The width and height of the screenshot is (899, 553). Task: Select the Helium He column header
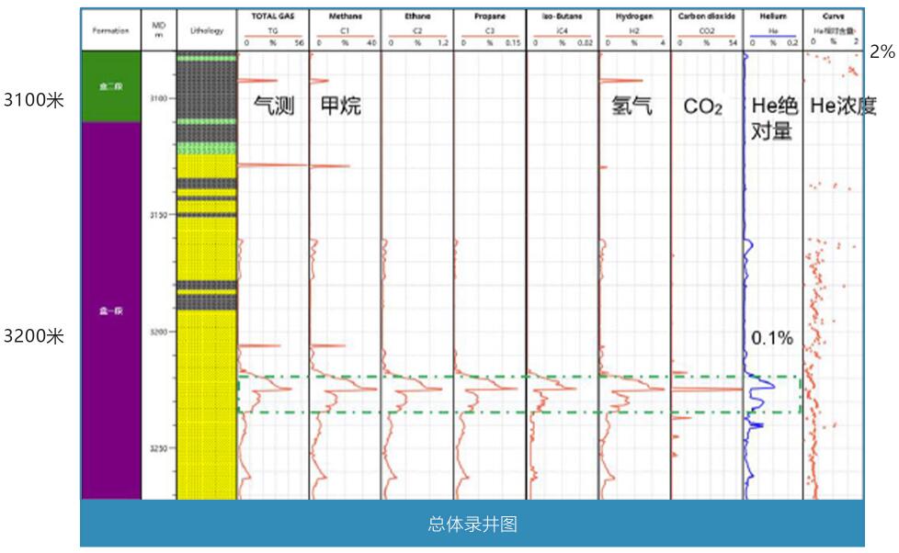772,17
